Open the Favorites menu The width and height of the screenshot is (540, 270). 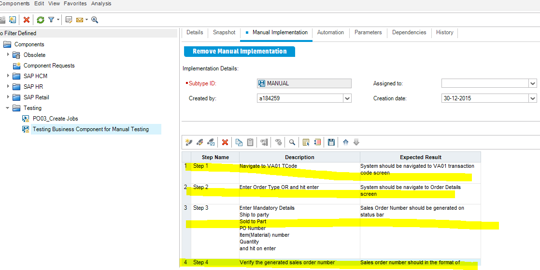(75, 3)
